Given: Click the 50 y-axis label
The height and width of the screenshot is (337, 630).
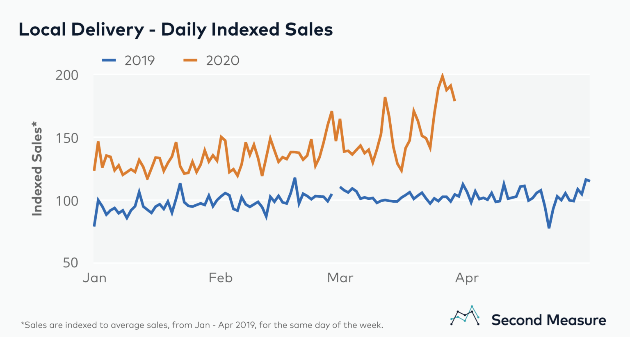Looking at the screenshot, I should point(70,262).
